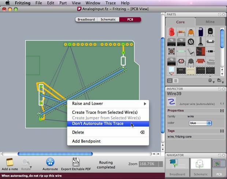Pick the resistor part in Core bin
This screenshot has width=227, height=179.
[181, 32]
